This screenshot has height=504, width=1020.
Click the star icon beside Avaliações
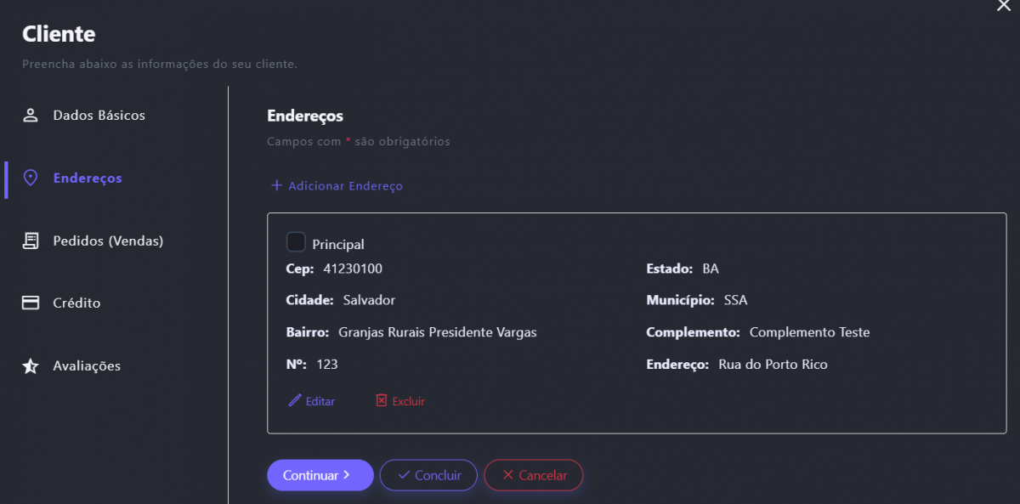31,366
